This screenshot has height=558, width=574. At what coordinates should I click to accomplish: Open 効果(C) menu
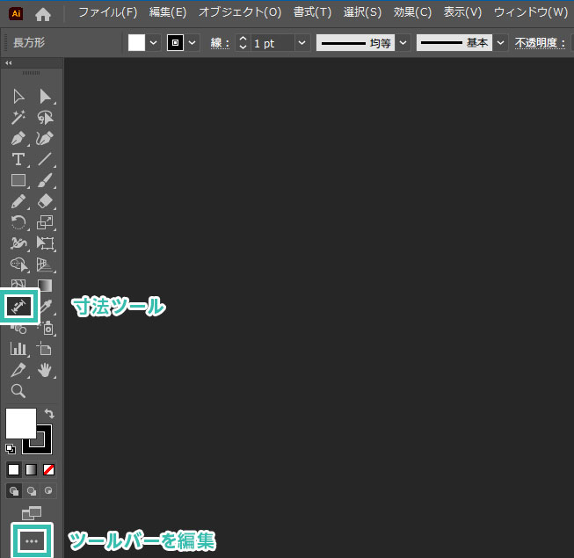pos(412,13)
